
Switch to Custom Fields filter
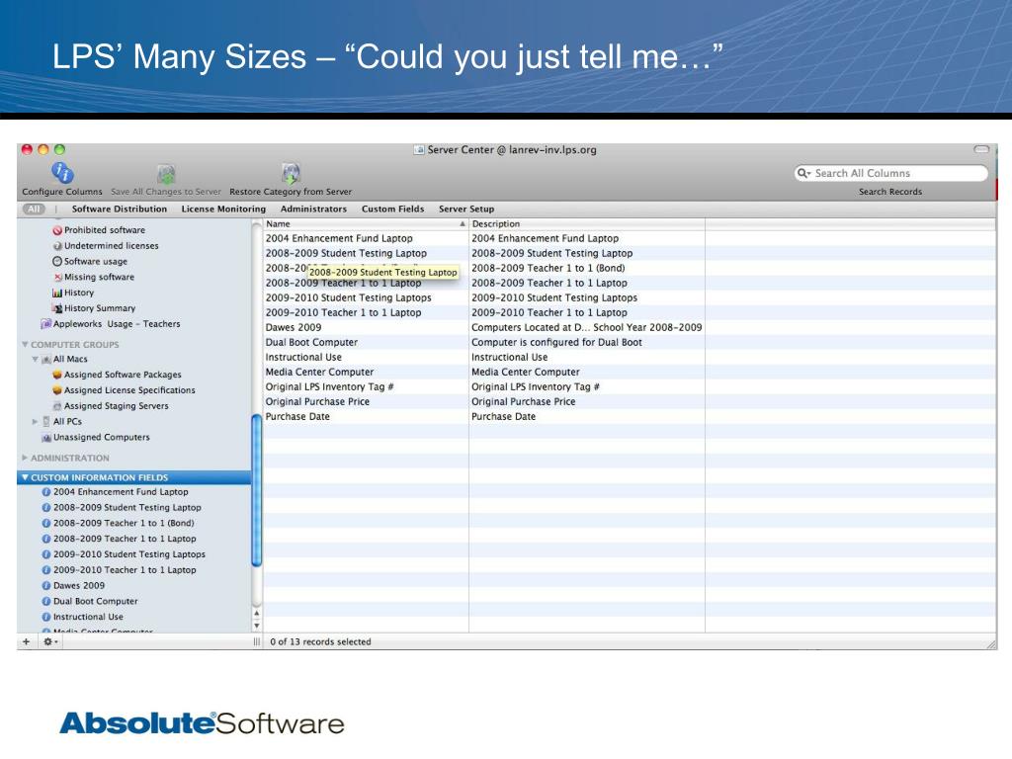(393, 210)
